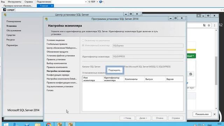
Task: Open Обслуживание in Installation Center
Action: point(14,30)
